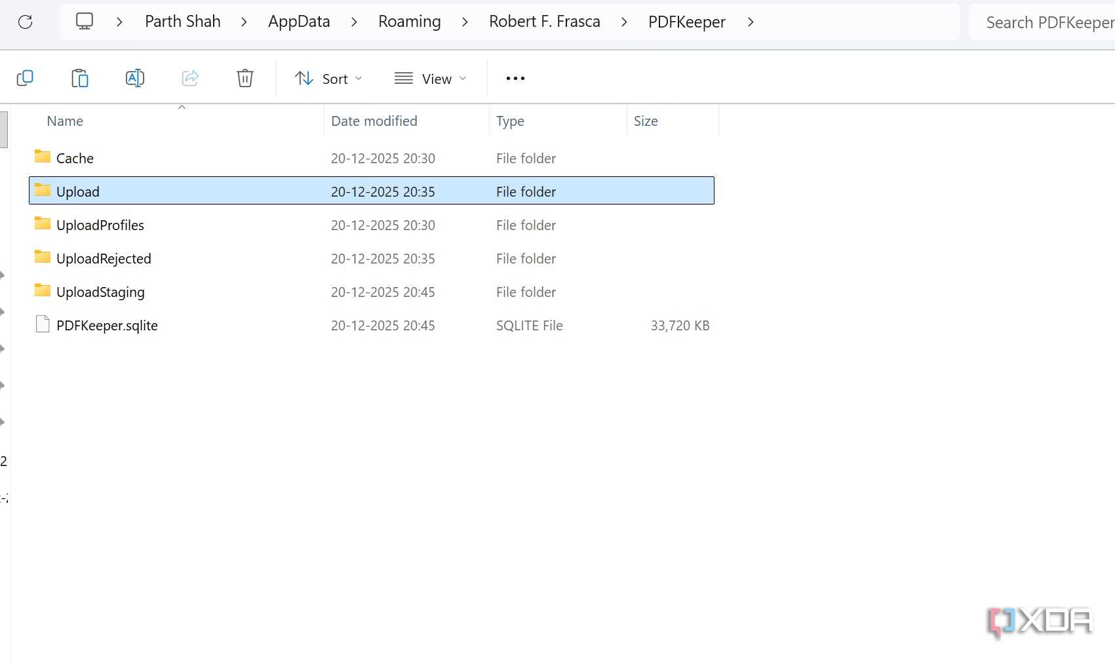Click the UploadProfiles folder icon
Viewport: 1115px width, 662px height.
pos(43,224)
